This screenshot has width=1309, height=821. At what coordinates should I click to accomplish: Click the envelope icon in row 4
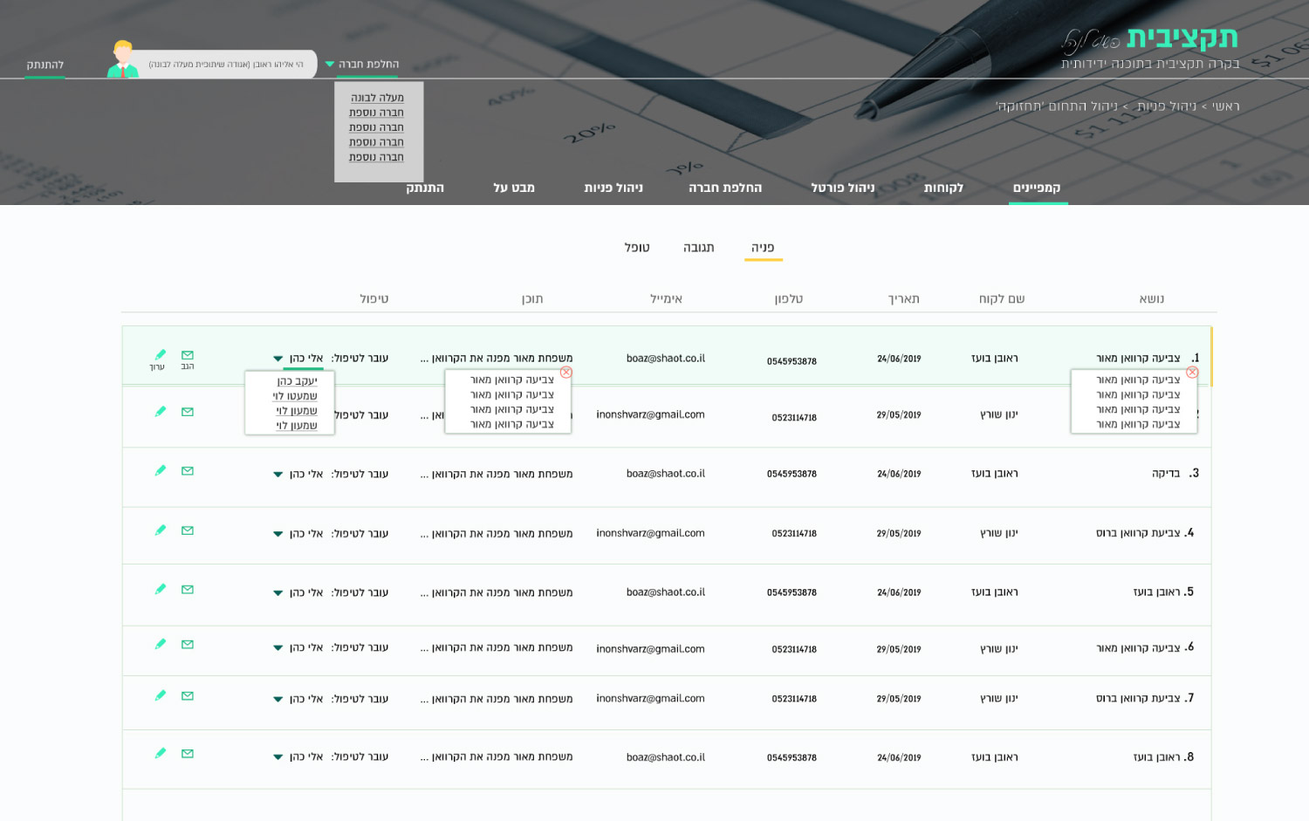pyautogui.click(x=188, y=530)
